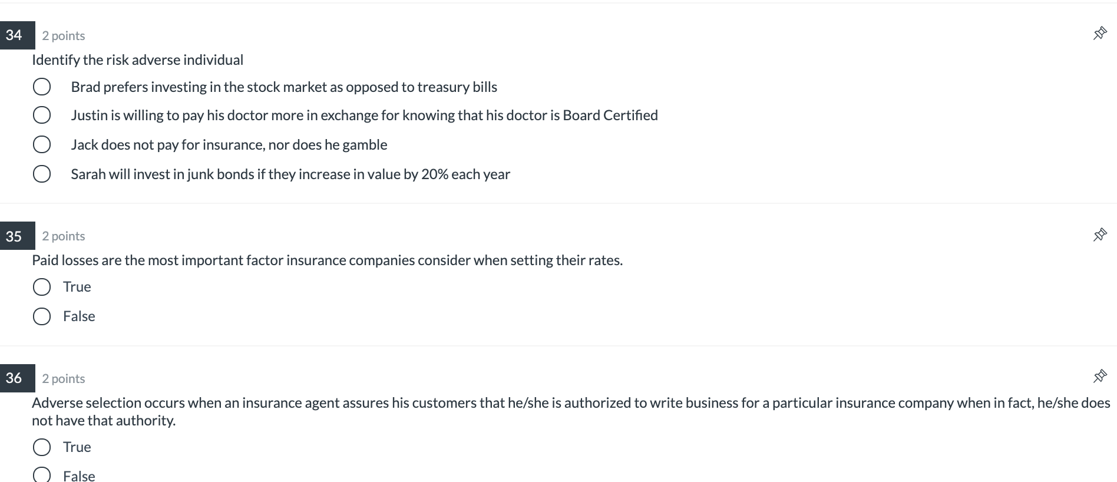Image resolution: width=1117 pixels, height=482 pixels.
Task: Select the answer about Sarah and junk bonds
Action: [42, 173]
